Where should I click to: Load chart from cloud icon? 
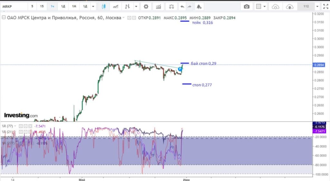coord(275,7)
